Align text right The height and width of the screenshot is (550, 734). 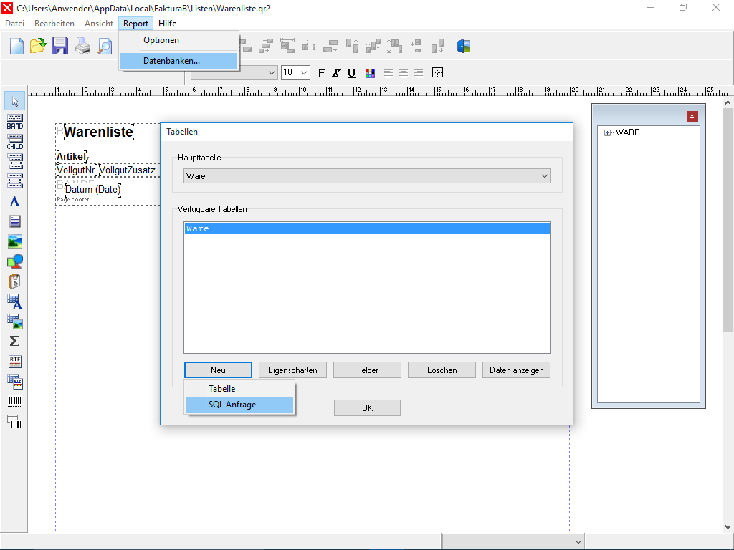(x=419, y=73)
